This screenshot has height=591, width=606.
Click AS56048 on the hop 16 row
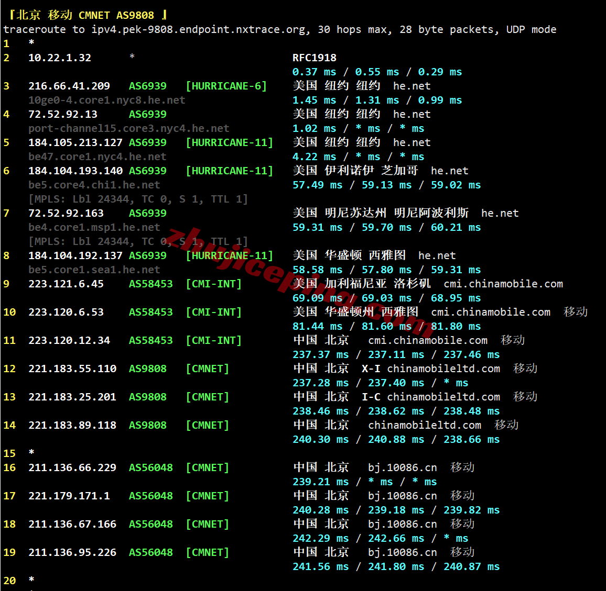(151, 468)
